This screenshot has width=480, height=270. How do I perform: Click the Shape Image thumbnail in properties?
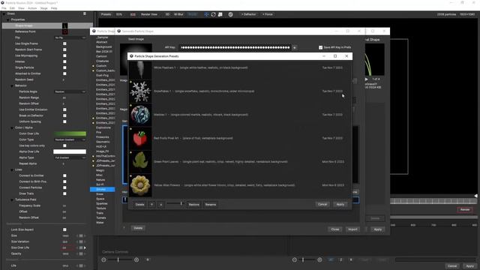(65, 25)
